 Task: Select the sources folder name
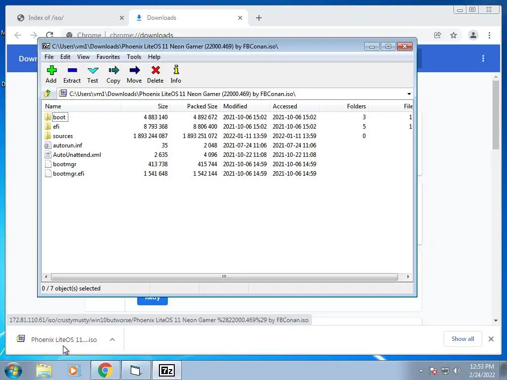point(63,136)
